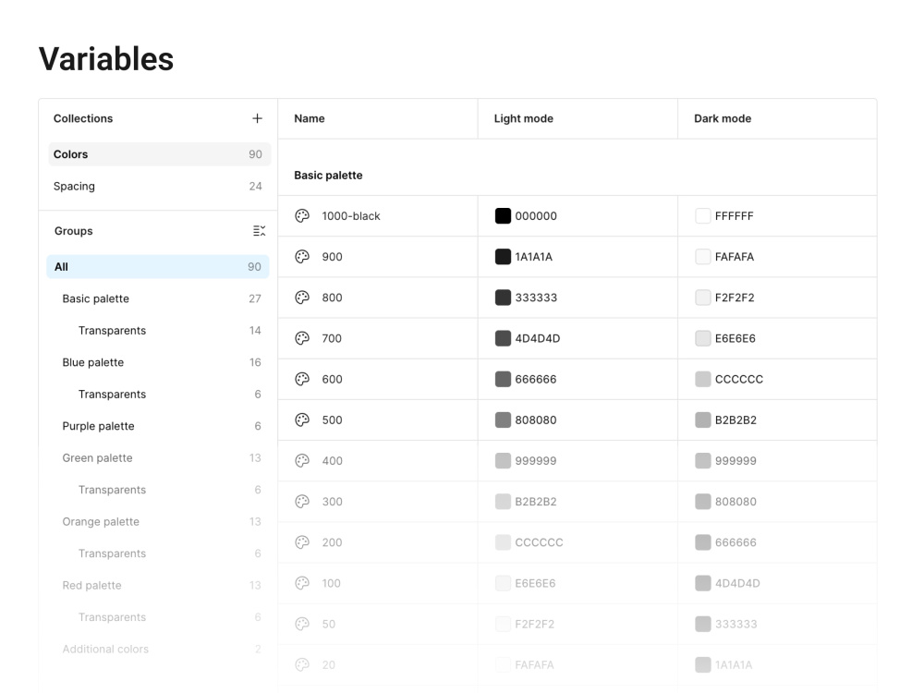The width and height of the screenshot is (924, 693).
Task: Click the 808080 light mode swatch in row 500
Action: click(503, 419)
